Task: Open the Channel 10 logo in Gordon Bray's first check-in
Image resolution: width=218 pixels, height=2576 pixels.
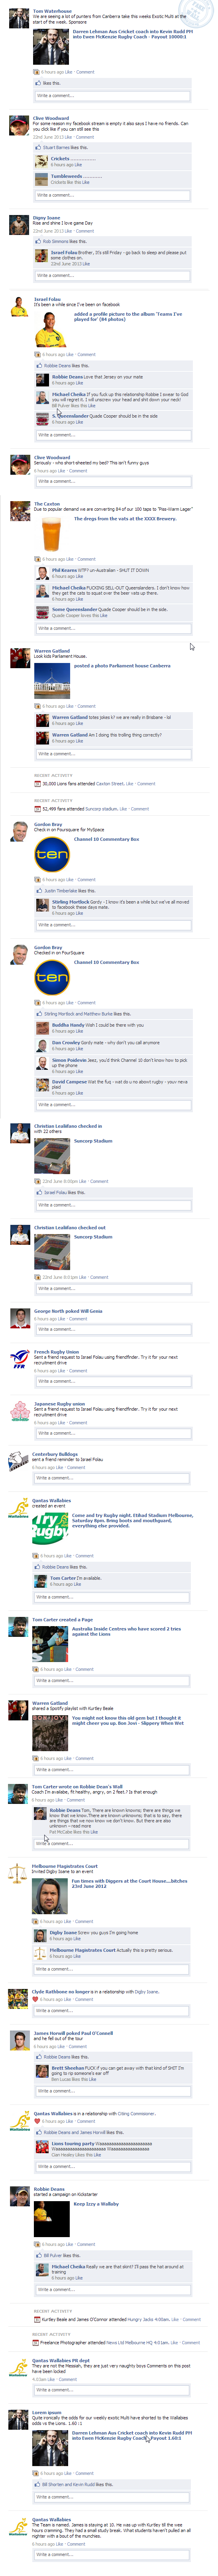Action: [x=52, y=855]
